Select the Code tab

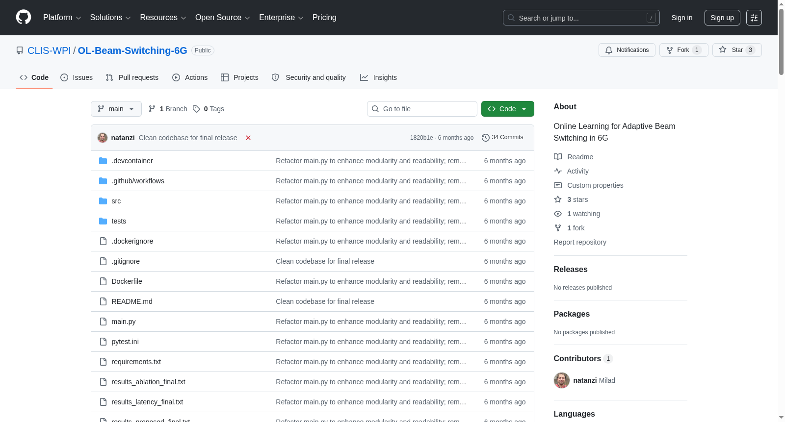click(34, 77)
